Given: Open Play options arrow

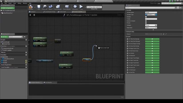Looking at the screenshot, I should pyautogui.click(x=85, y=7).
